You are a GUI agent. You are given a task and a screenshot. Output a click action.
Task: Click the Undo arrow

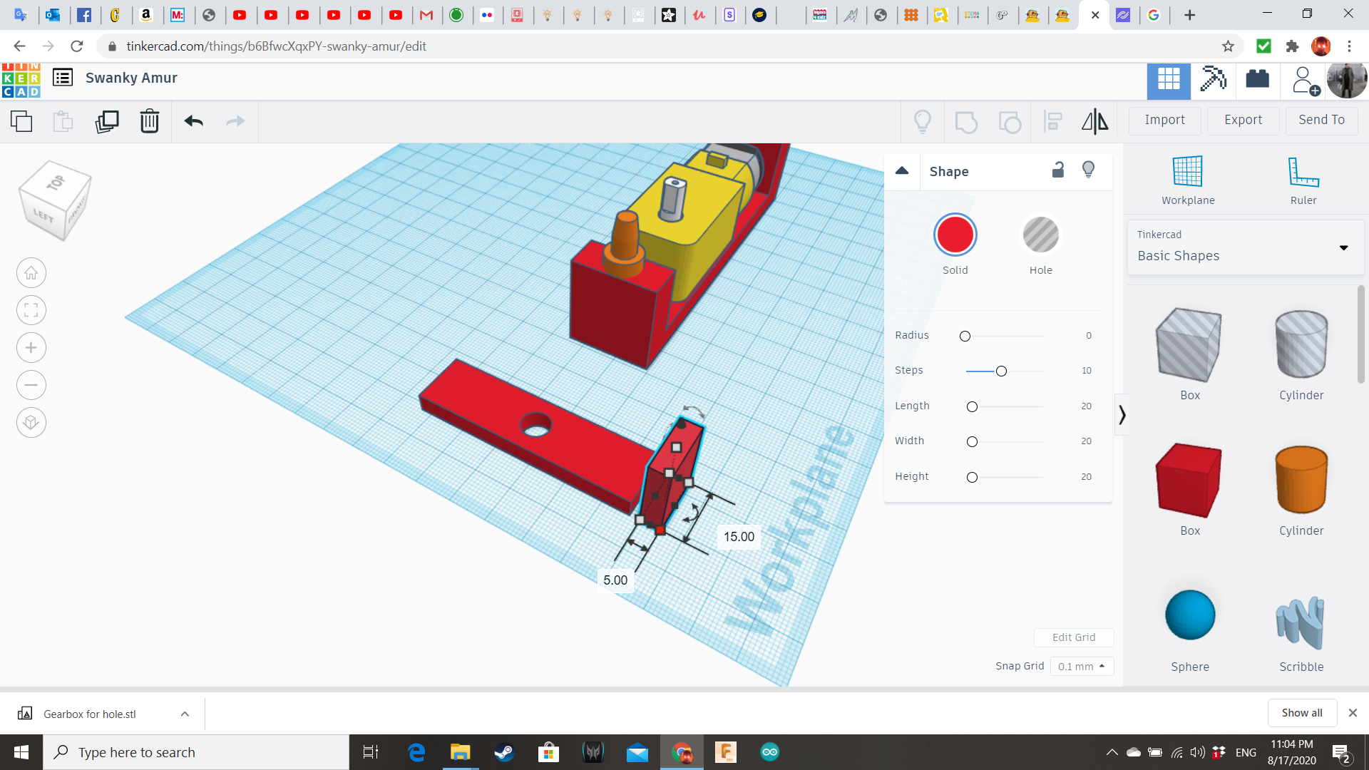coord(193,121)
